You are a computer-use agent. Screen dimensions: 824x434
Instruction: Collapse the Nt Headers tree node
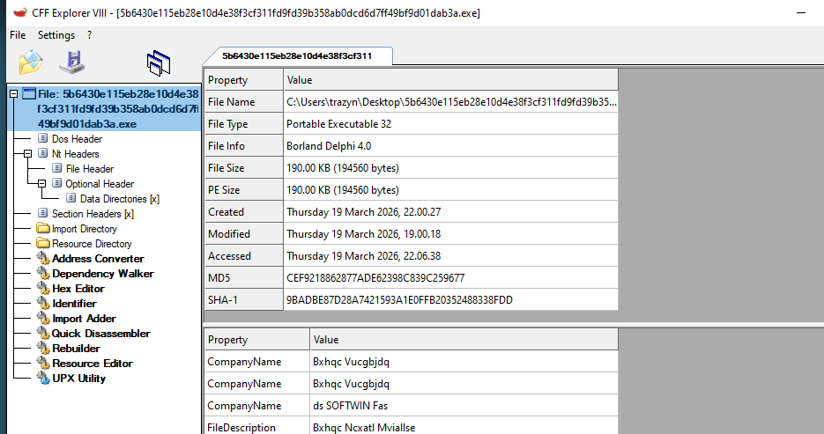[27, 154]
